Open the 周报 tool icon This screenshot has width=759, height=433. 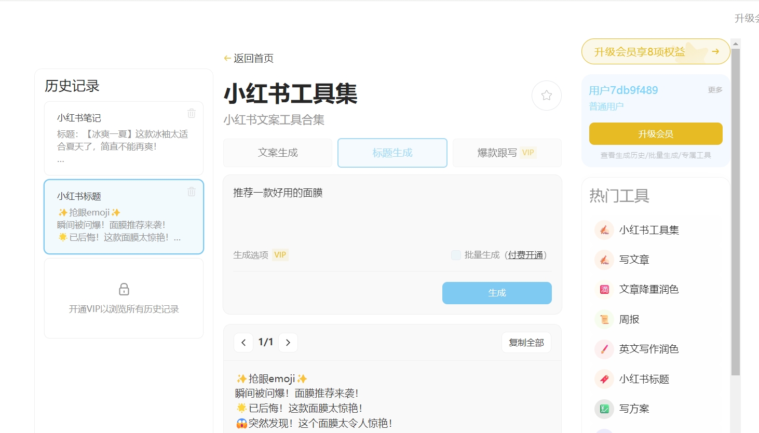pyautogui.click(x=604, y=319)
